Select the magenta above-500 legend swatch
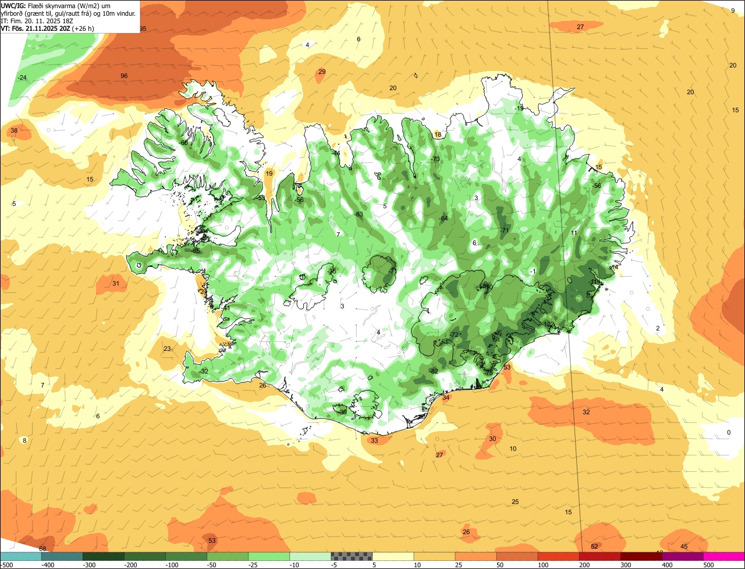This screenshot has width=745, height=569. click(x=724, y=556)
